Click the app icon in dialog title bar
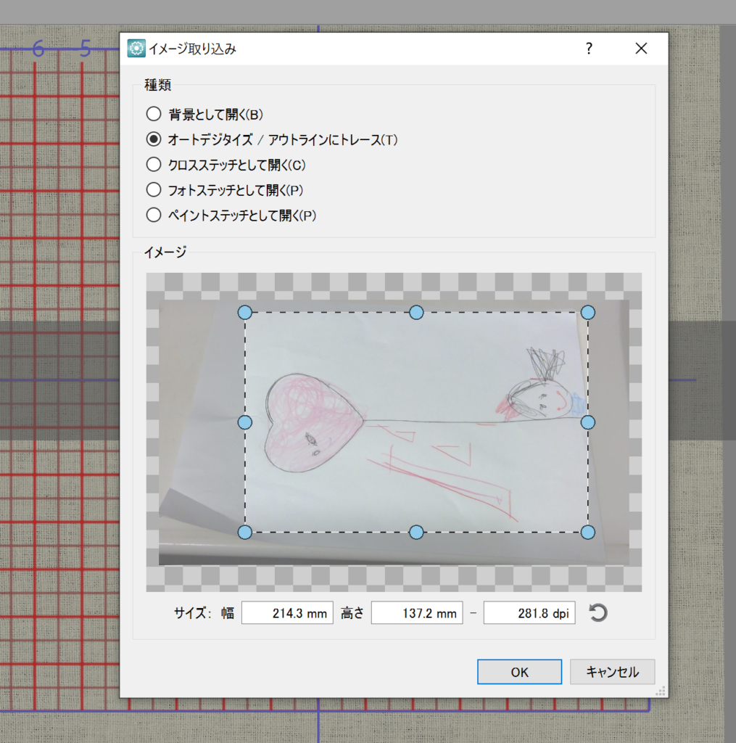The height and width of the screenshot is (743, 736). click(136, 49)
